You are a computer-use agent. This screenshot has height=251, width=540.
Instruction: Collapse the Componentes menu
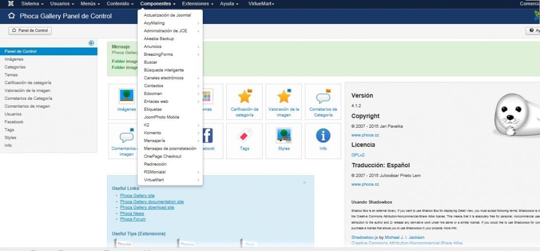[158, 4]
